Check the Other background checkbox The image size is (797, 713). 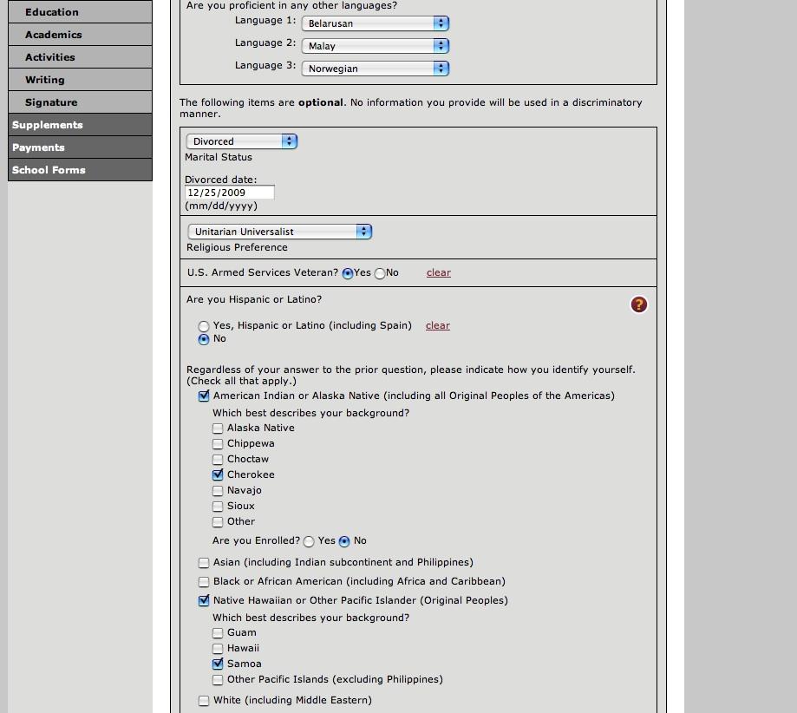218,522
